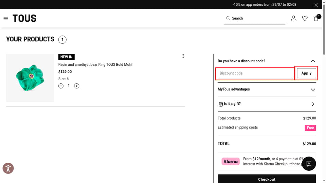Decrease ring quantity with minus button
Viewport: 326px width, 183px height.
click(x=61, y=86)
